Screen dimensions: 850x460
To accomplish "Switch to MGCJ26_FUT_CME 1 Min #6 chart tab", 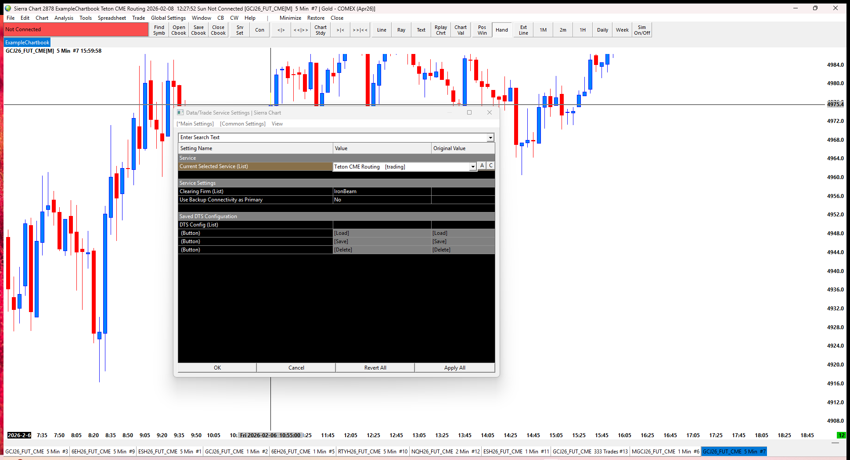I will click(666, 452).
